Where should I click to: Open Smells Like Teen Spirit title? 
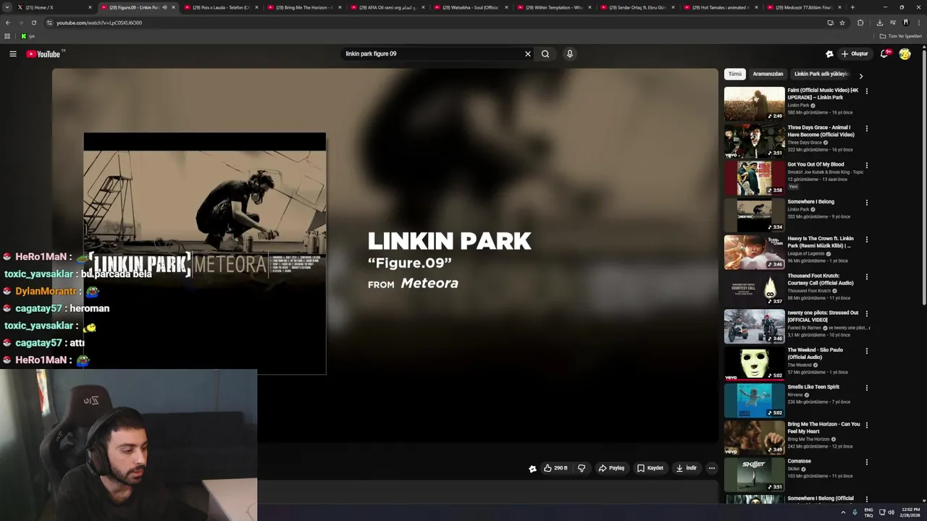[813, 387]
